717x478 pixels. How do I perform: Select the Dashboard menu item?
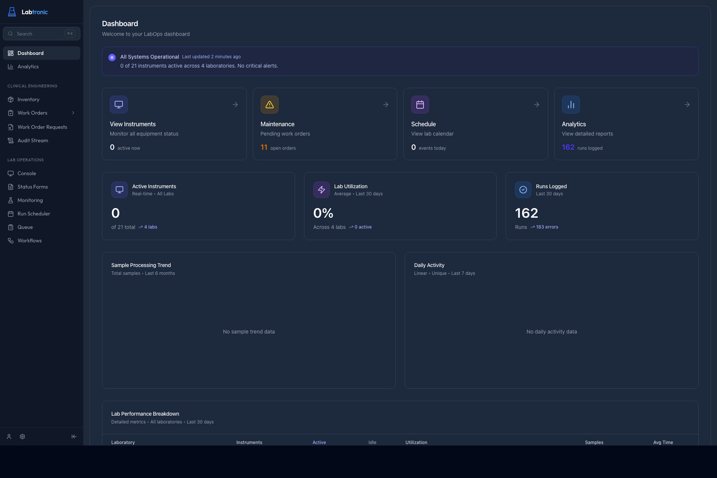click(31, 53)
